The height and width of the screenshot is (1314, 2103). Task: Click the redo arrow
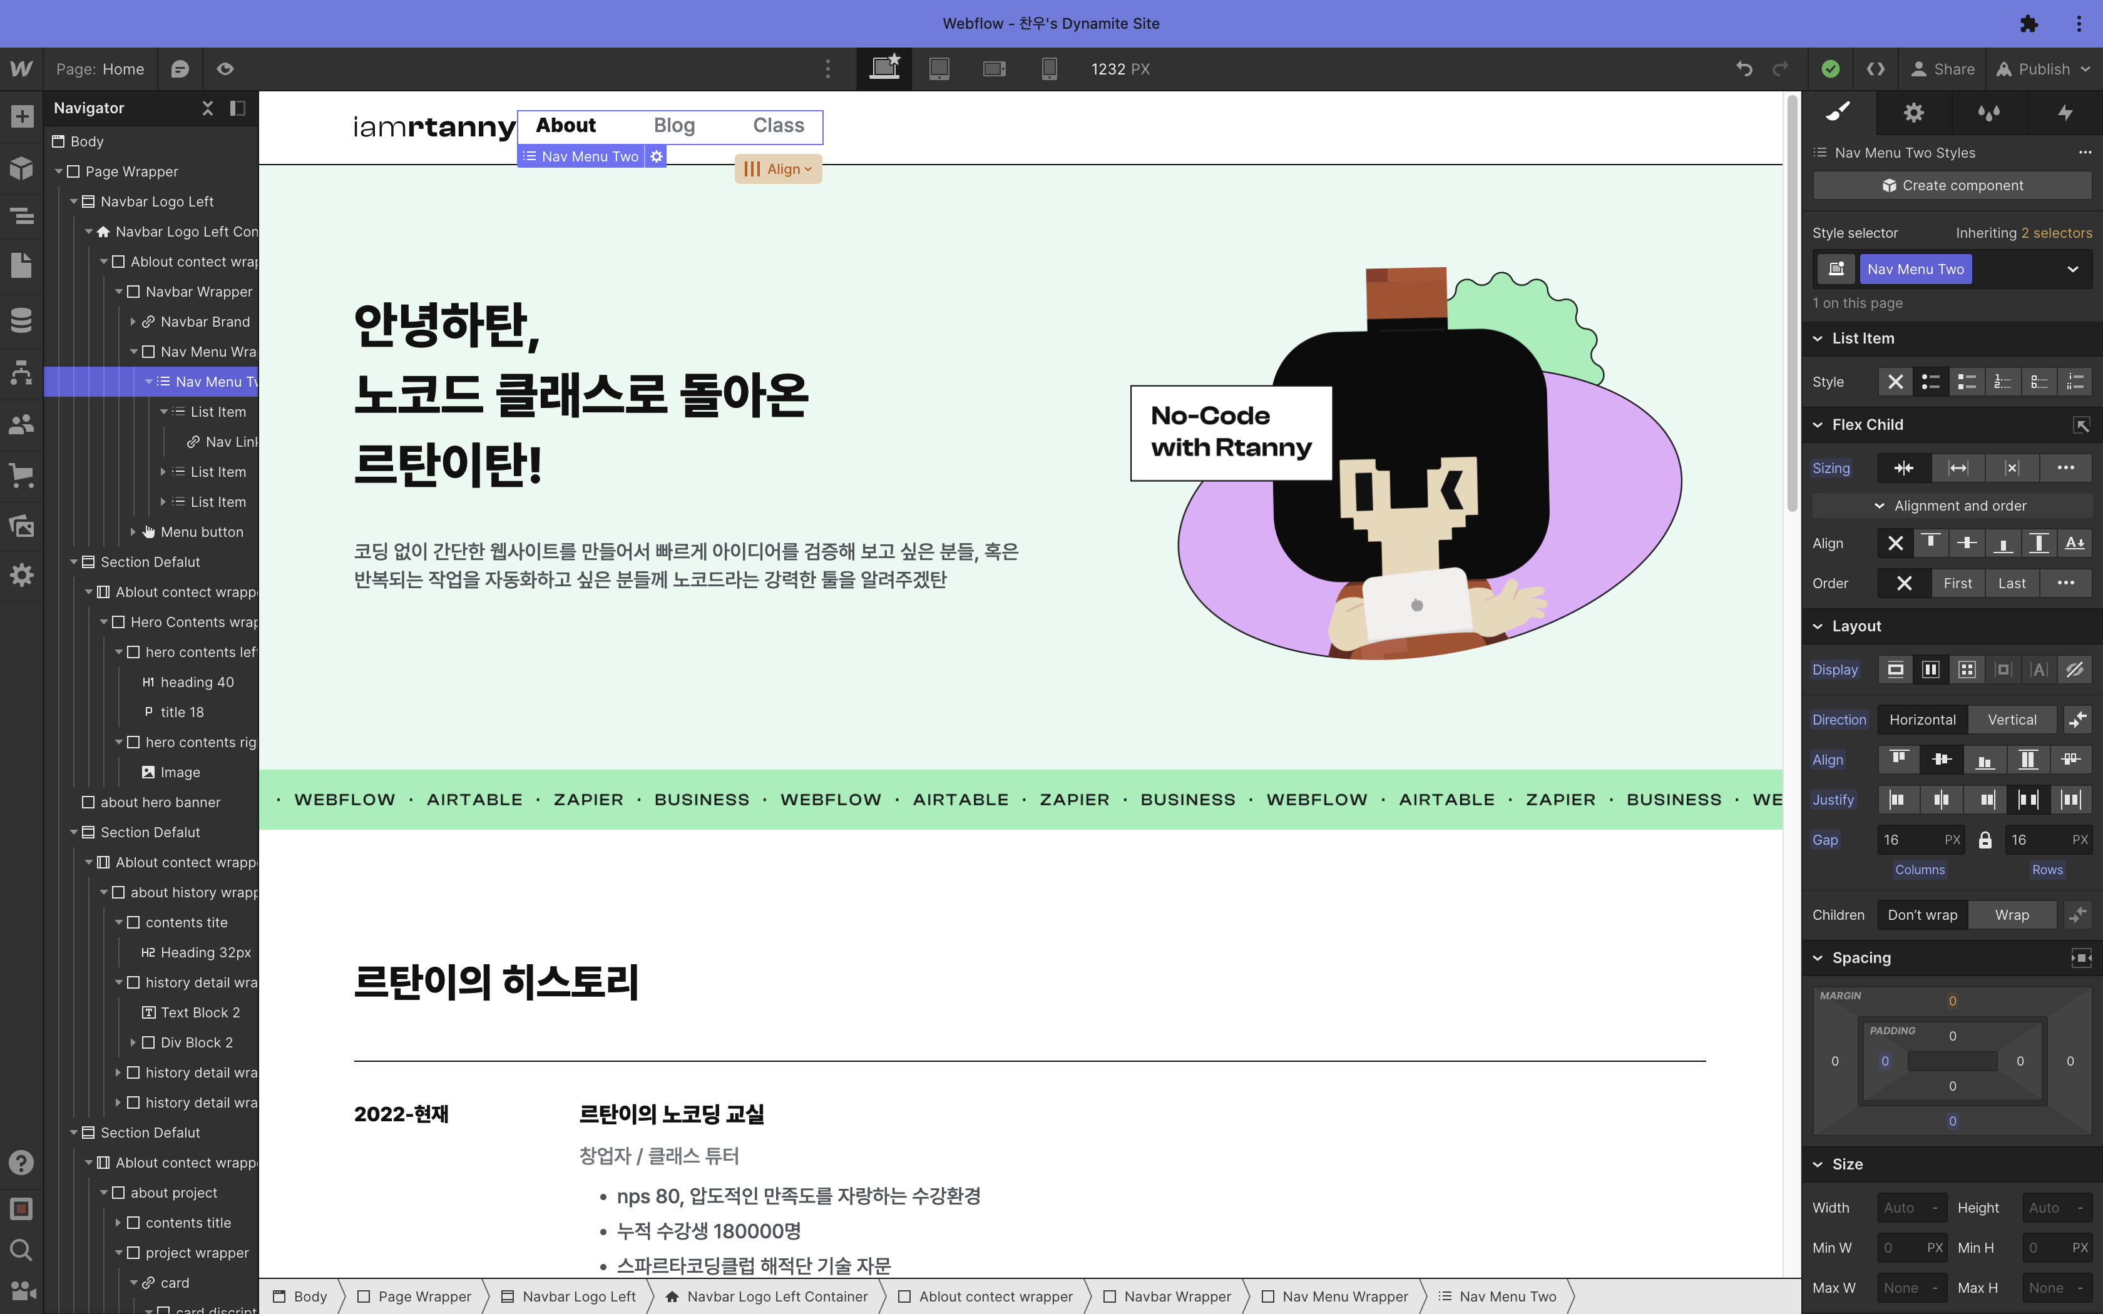coord(1781,69)
